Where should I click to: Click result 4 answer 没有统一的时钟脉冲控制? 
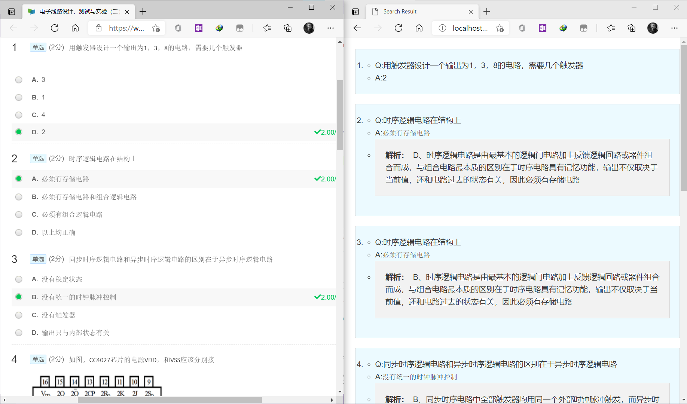420,377
